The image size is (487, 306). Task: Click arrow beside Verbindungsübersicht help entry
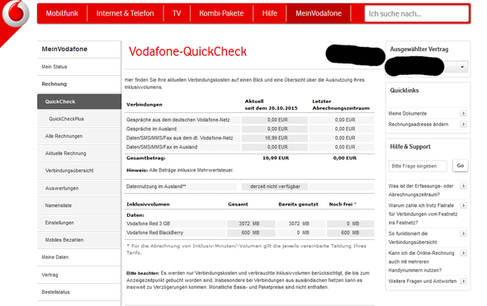463,233
